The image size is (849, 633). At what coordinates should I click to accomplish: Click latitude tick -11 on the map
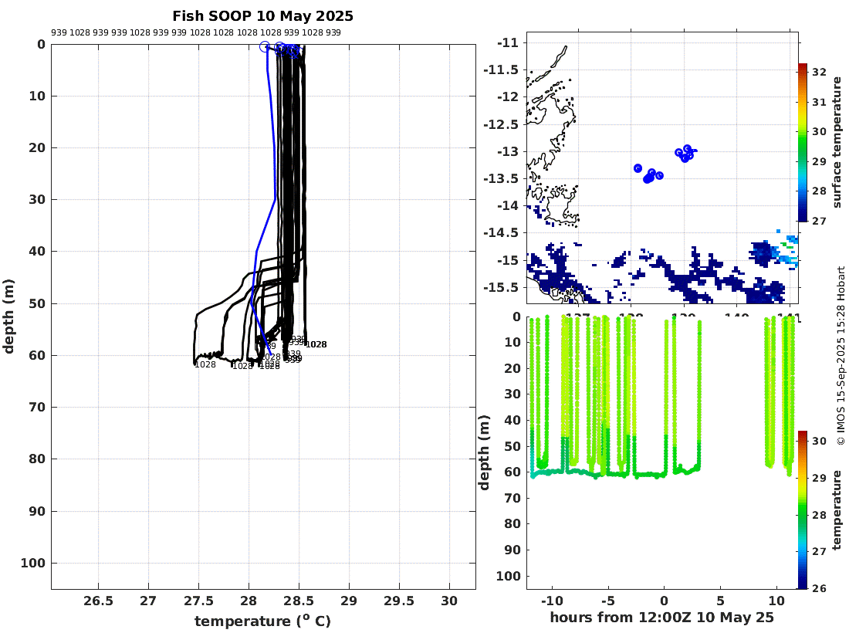tap(507, 42)
